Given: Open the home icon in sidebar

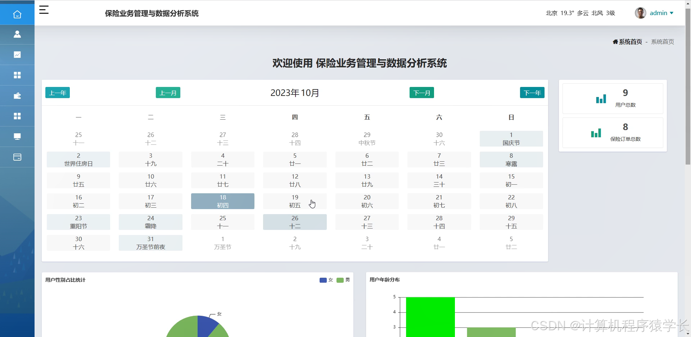Looking at the screenshot, I should click(x=17, y=14).
